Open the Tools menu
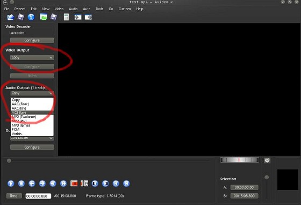This screenshot has height=205, width=301. [x=99, y=9]
